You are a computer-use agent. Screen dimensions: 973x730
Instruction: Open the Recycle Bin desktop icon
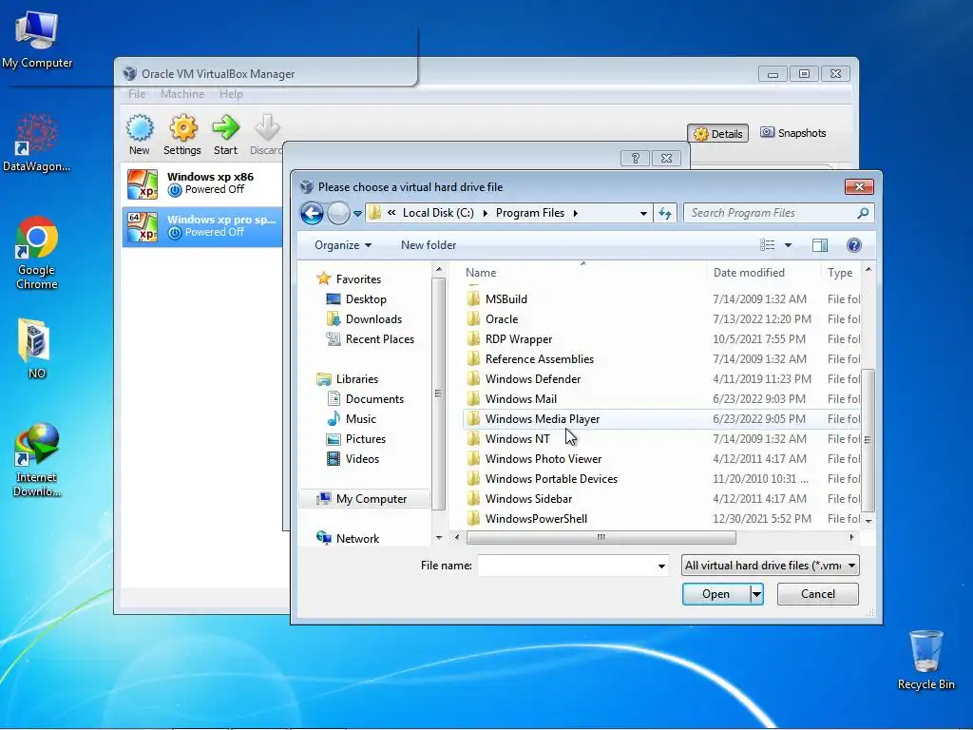[925, 660]
